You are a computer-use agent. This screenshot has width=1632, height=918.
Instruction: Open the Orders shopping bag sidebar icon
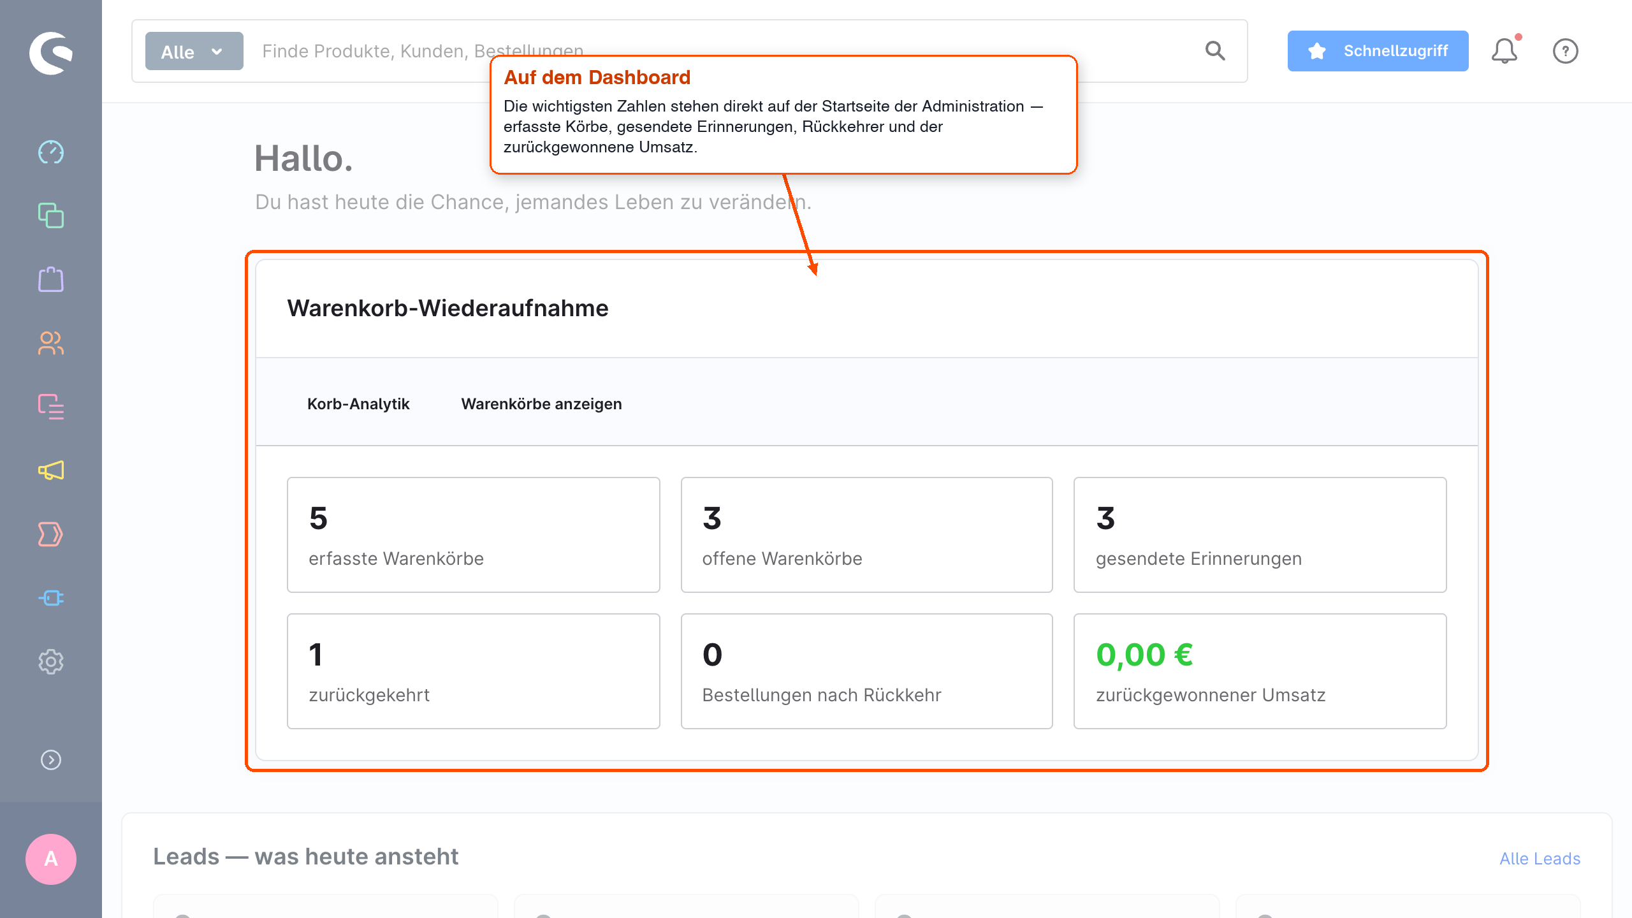[x=51, y=279]
